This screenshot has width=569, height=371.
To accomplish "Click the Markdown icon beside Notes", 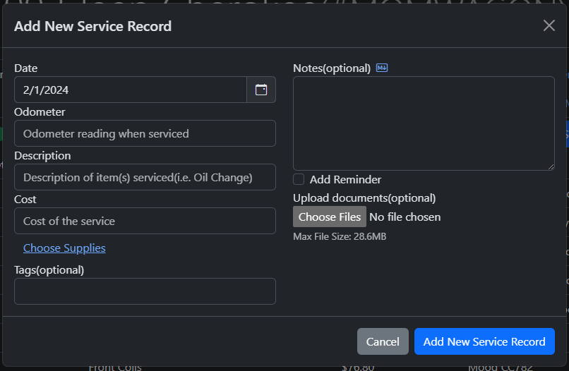I will point(382,68).
